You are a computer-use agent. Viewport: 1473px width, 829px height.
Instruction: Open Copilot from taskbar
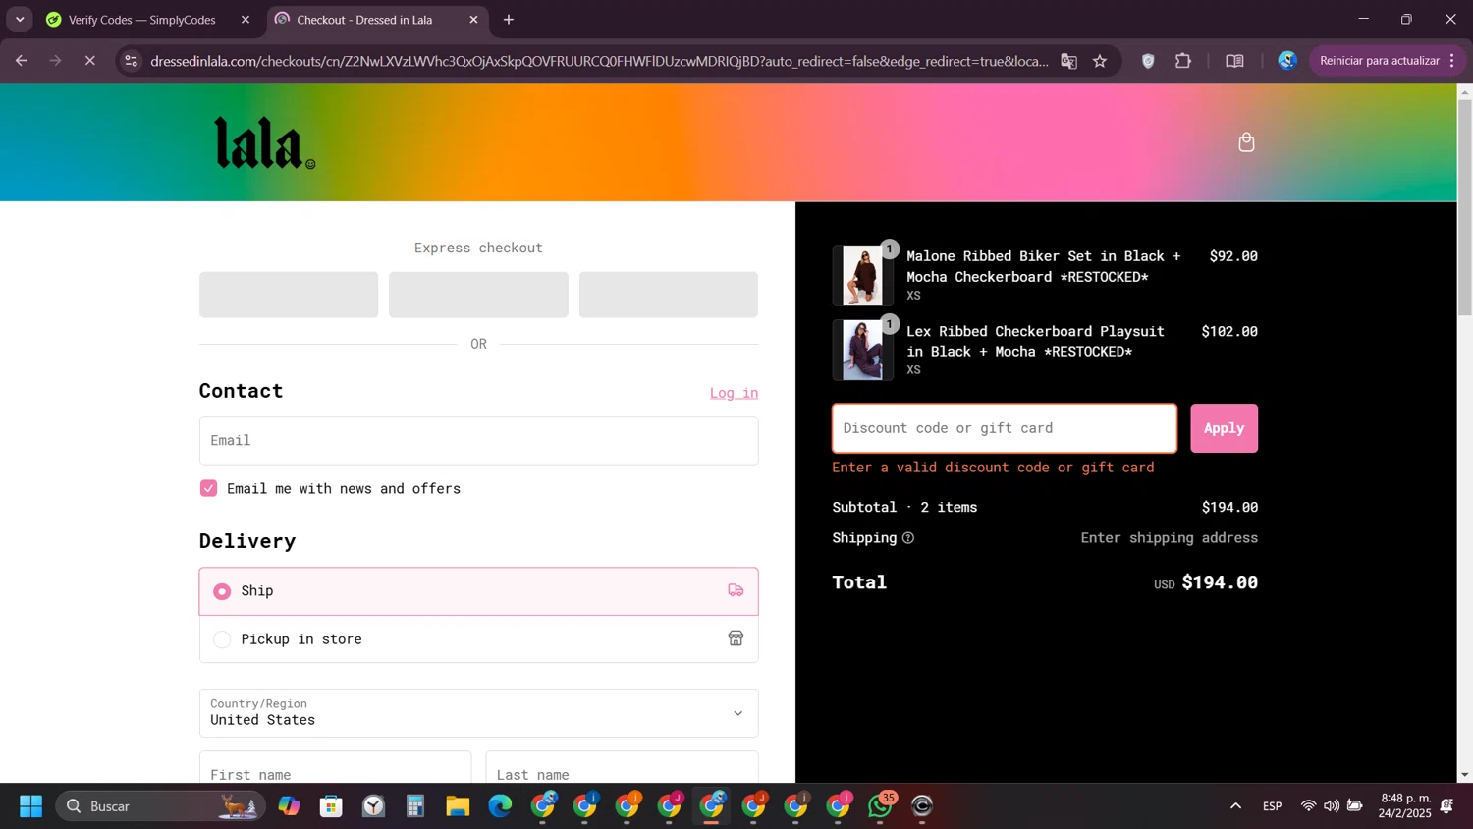click(x=289, y=806)
